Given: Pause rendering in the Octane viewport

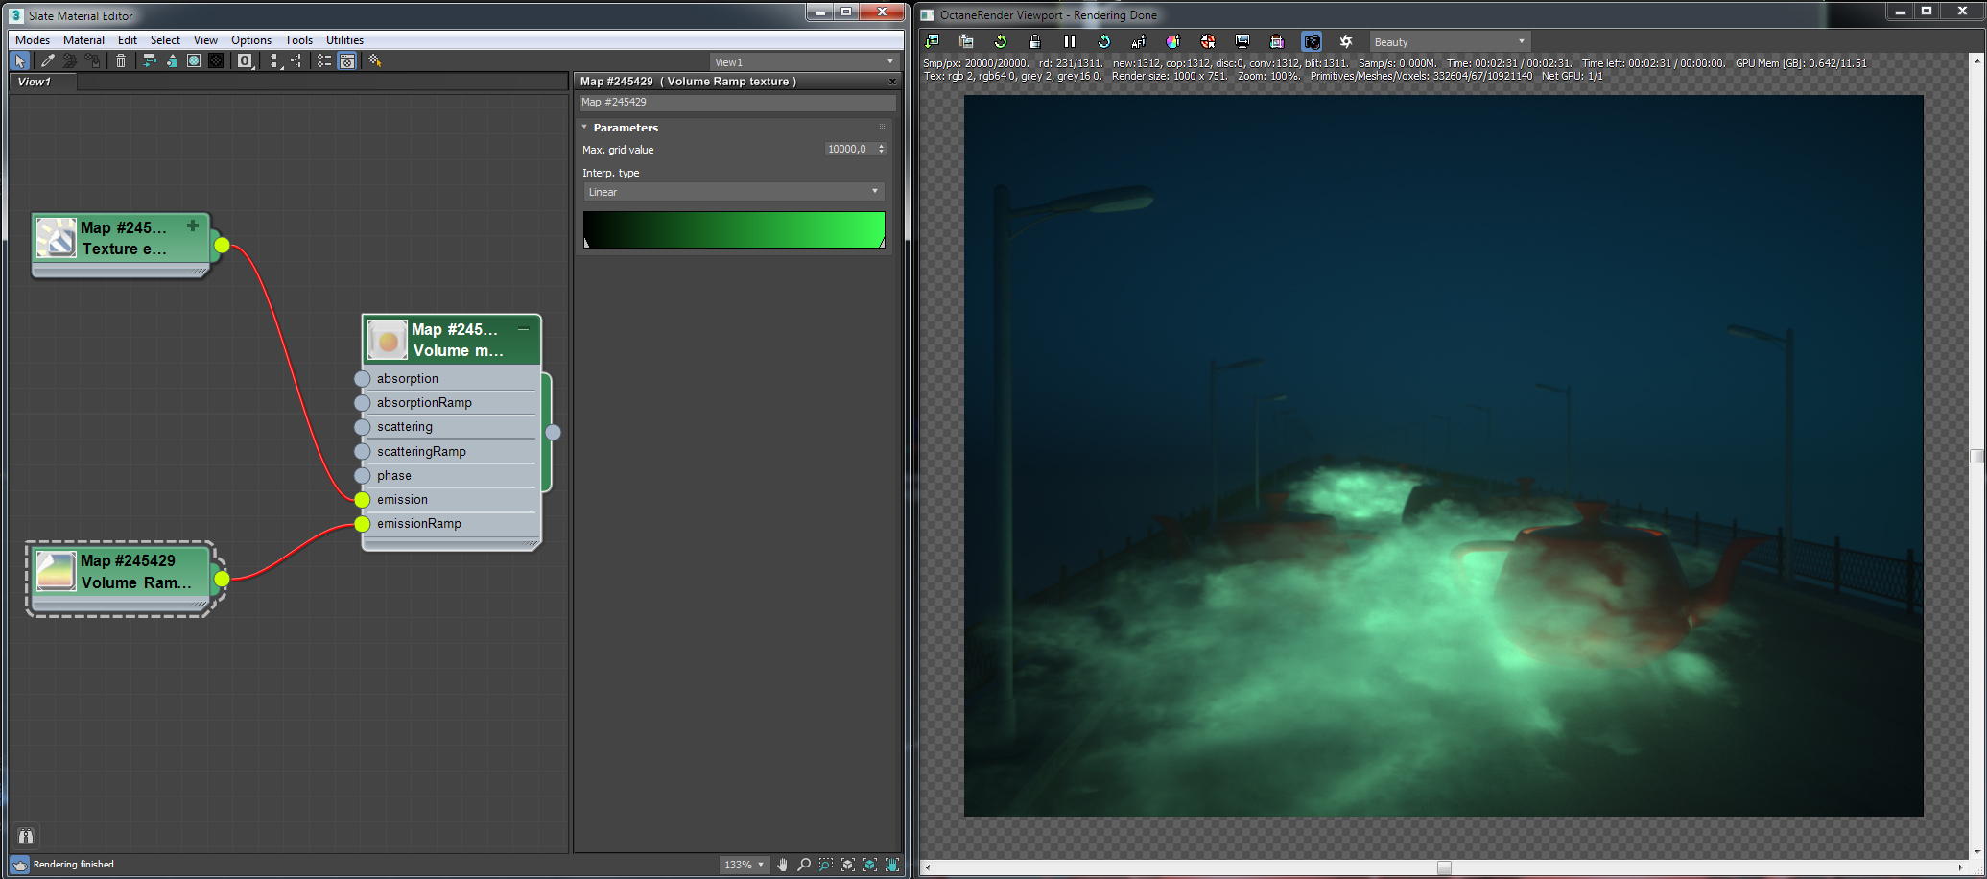Looking at the screenshot, I should pyautogui.click(x=1069, y=41).
